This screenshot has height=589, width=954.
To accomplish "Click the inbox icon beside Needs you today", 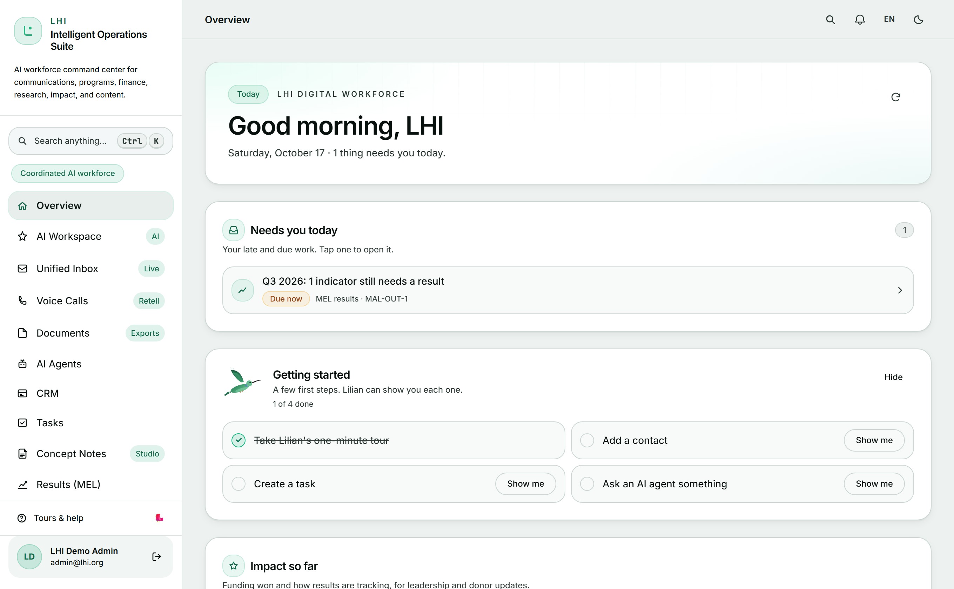I will pos(234,230).
